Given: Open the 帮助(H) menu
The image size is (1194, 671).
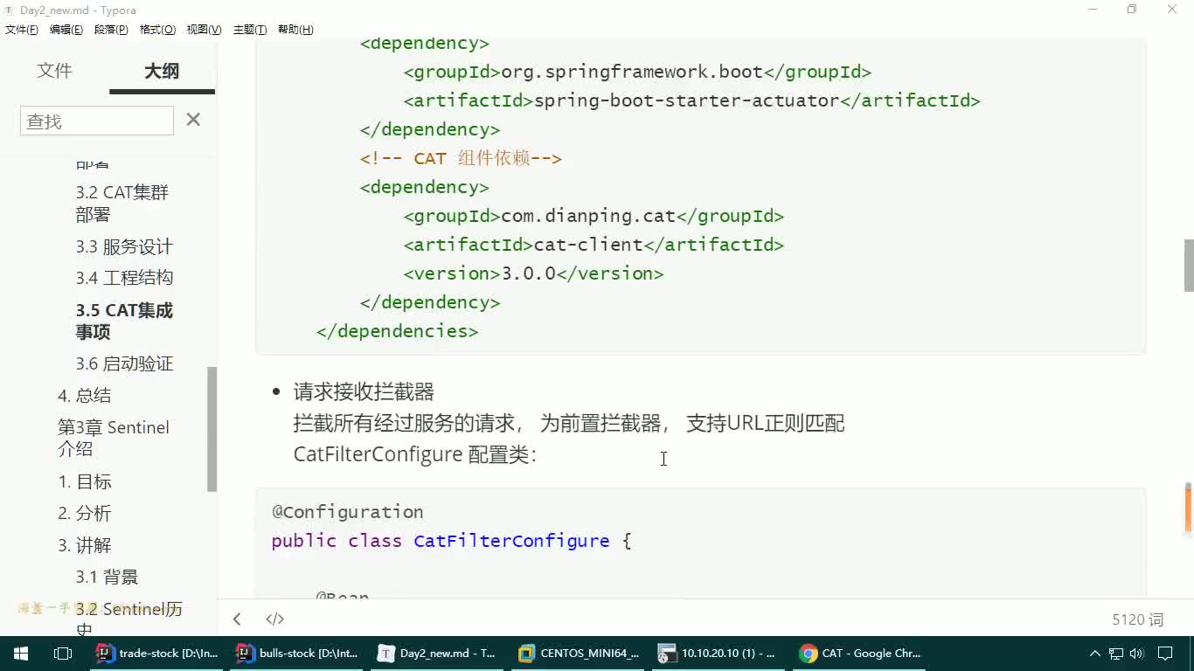Looking at the screenshot, I should [x=295, y=30].
